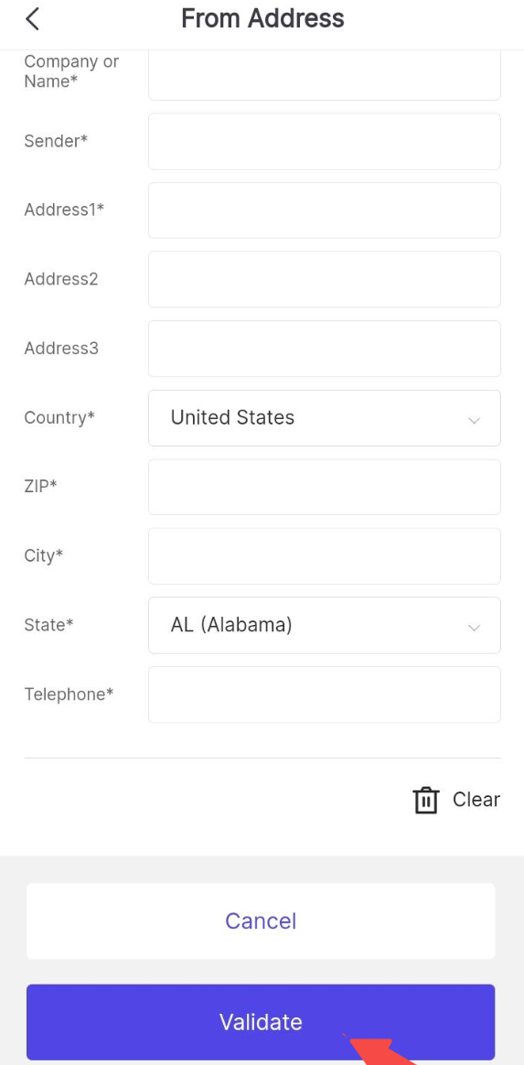Select the City input field
The width and height of the screenshot is (524, 1065).
[x=325, y=555]
